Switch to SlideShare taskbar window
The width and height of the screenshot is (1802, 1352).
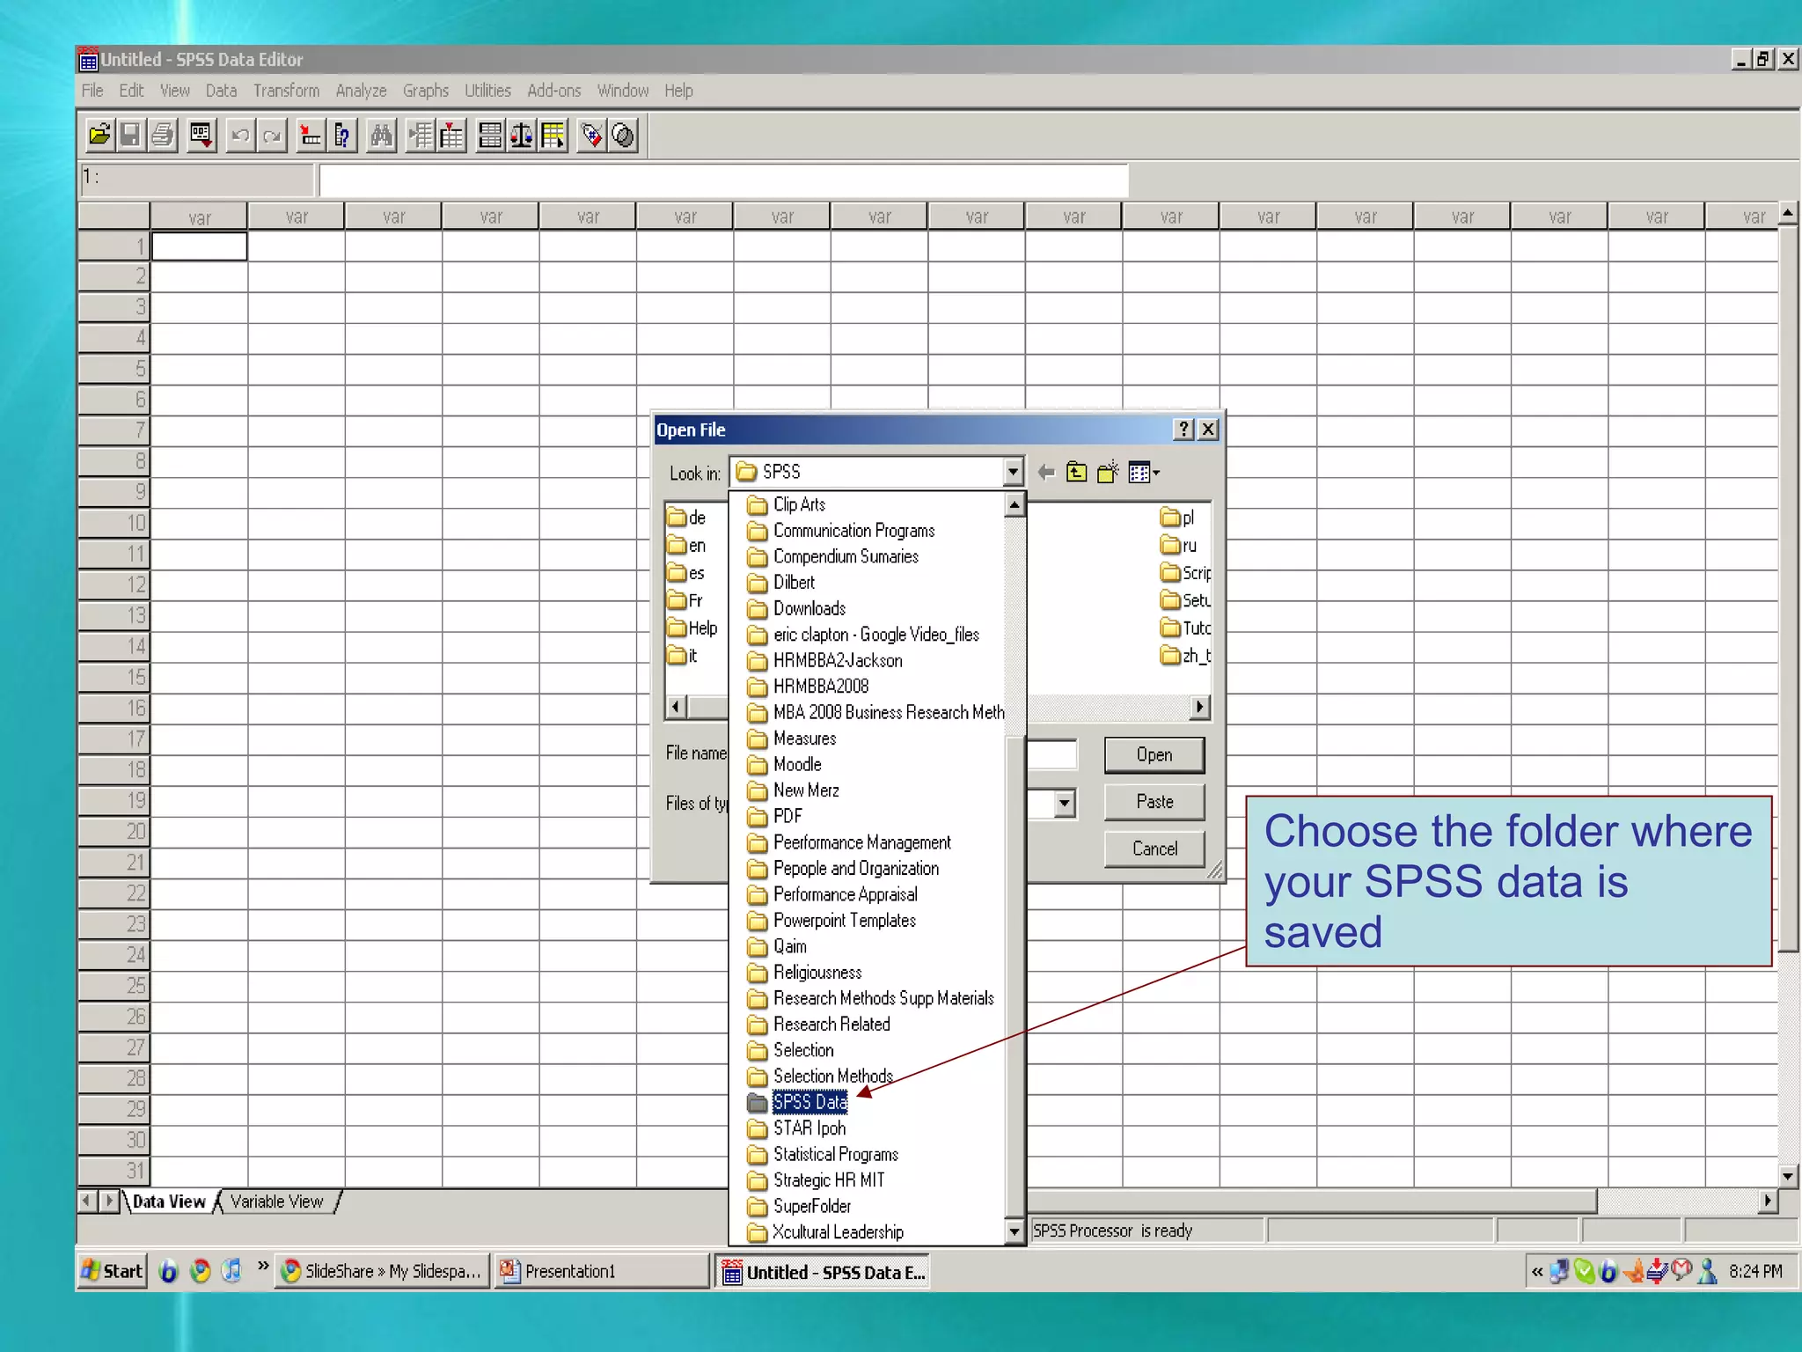(382, 1271)
